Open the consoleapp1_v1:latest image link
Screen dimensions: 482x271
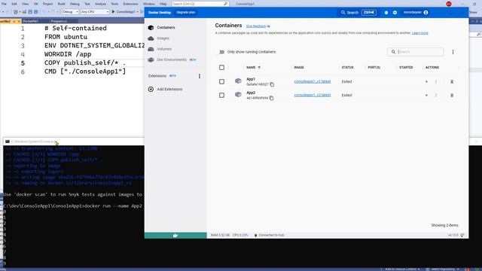[313, 81]
